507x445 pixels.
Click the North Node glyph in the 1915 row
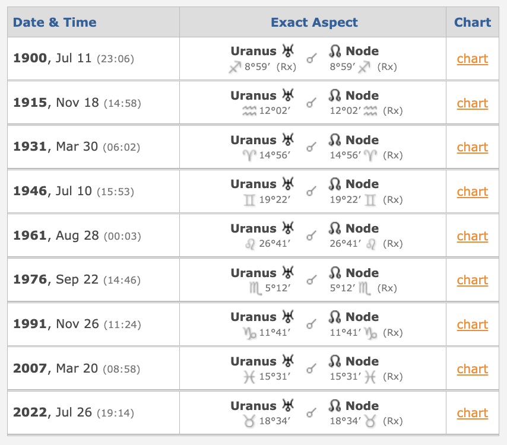point(335,96)
